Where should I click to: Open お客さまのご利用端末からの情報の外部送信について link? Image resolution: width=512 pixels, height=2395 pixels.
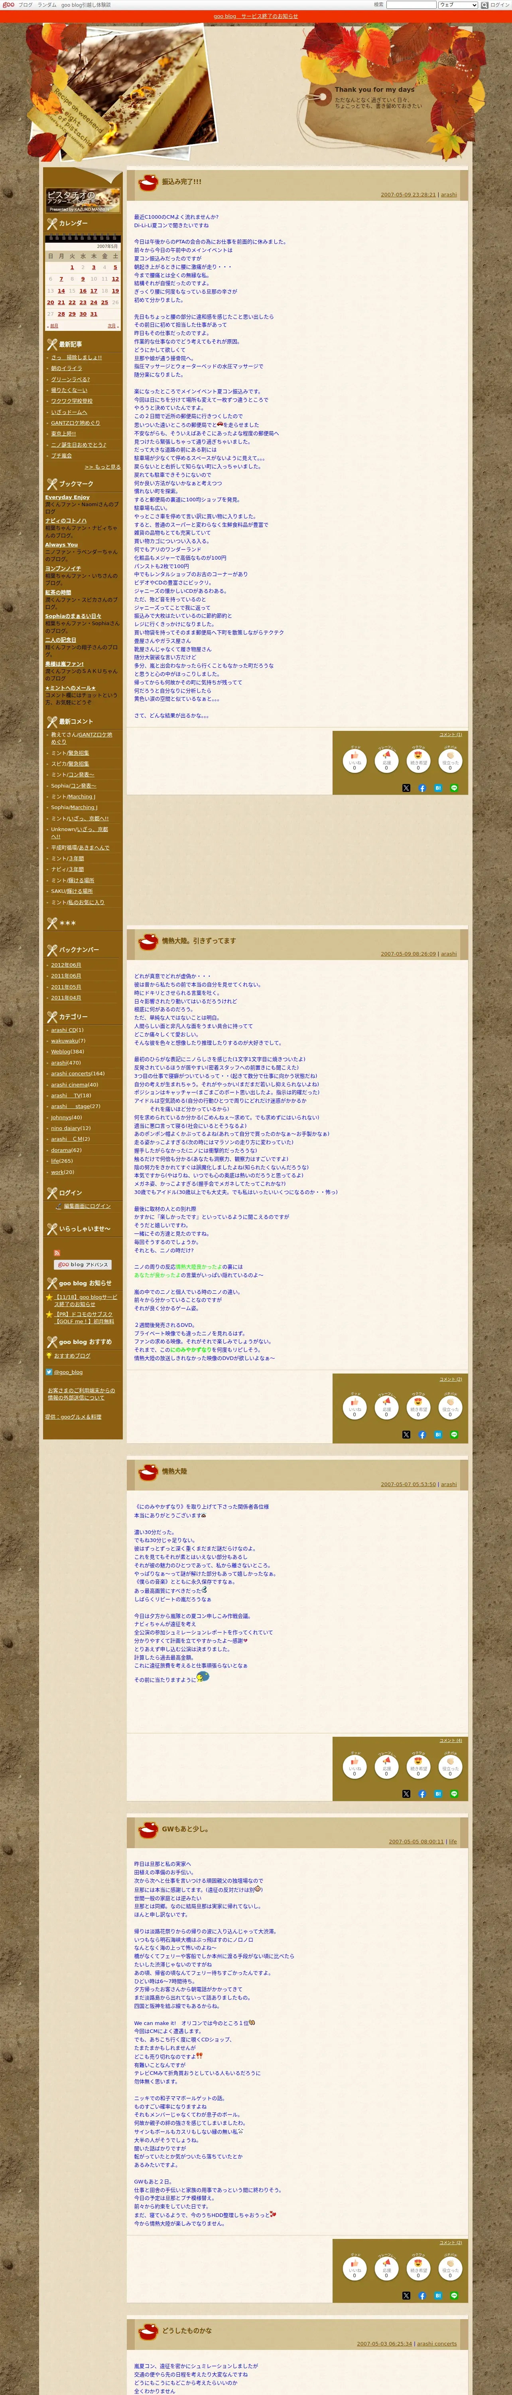click(x=82, y=1393)
